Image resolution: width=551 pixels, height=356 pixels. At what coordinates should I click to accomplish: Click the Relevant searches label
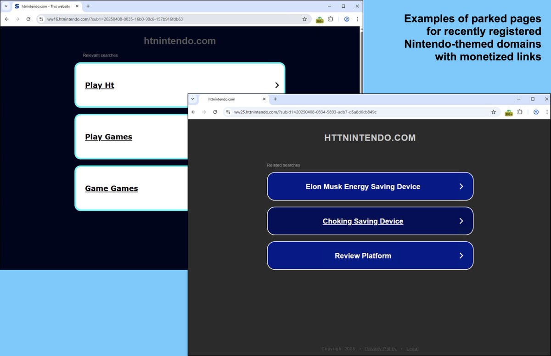pos(100,56)
